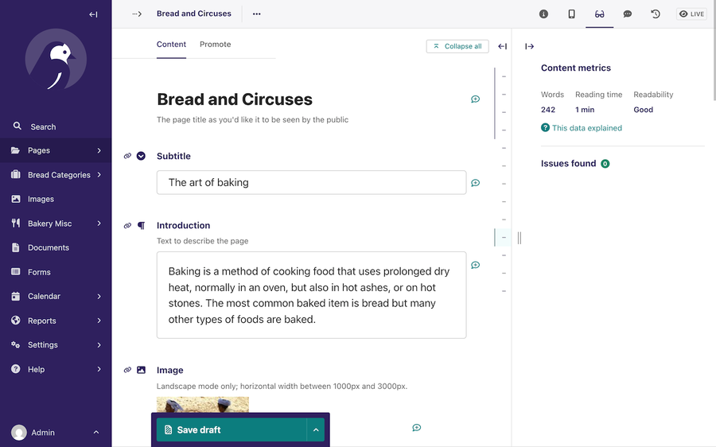Open the This data explained link
716x447 pixels.
coord(586,128)
